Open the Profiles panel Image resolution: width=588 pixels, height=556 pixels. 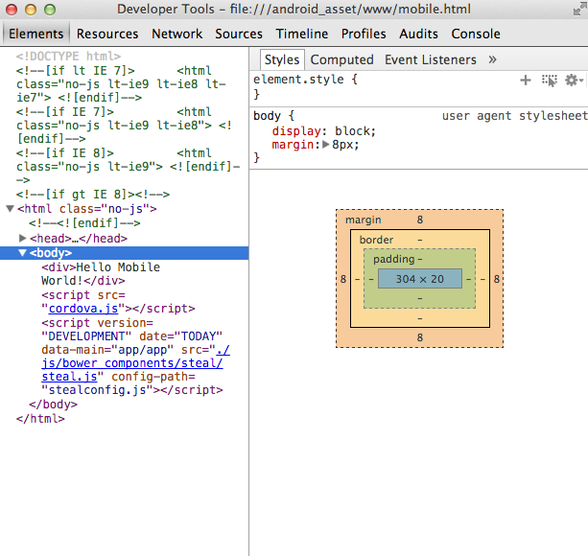pos(364,34)
